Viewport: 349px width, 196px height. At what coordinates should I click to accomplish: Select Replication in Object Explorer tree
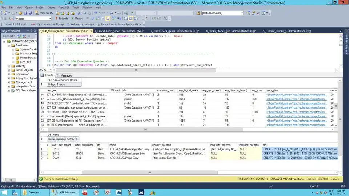click(22, 74)
